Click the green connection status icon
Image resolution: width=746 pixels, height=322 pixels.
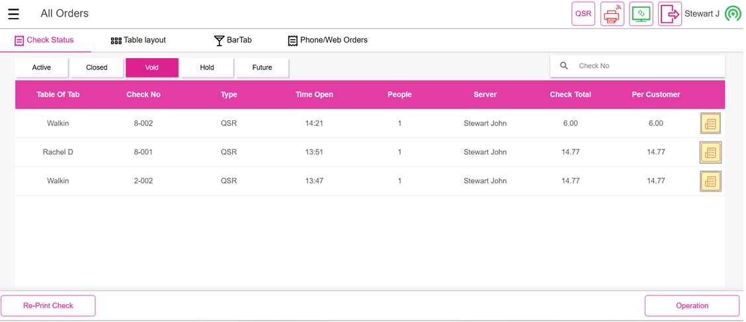coord(732,14)
